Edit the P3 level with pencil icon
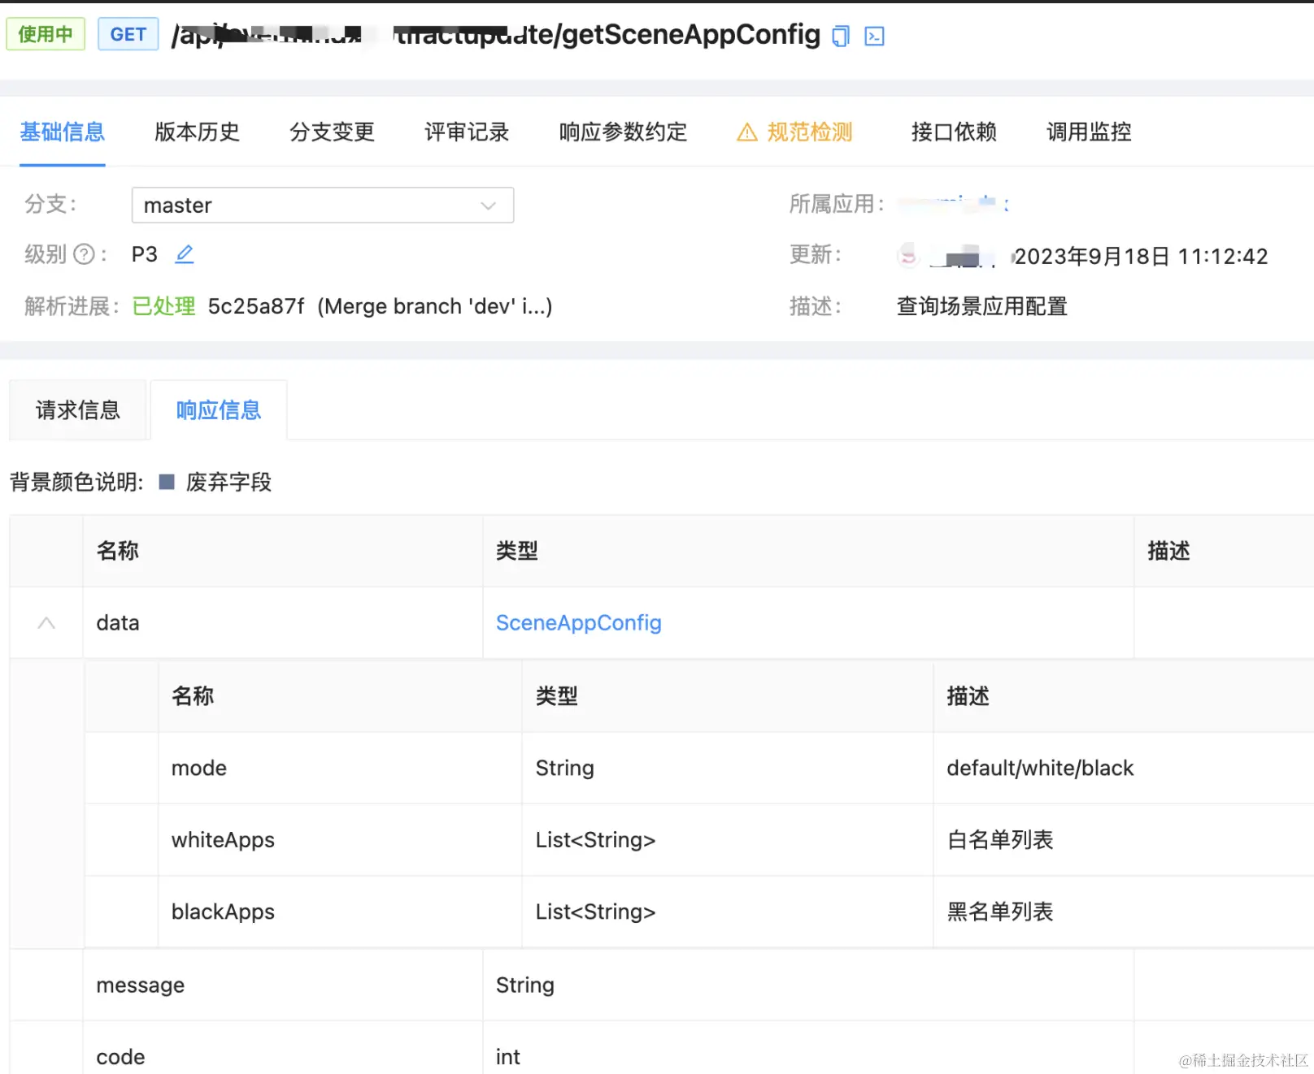The width and height of the screenshot is (1314, 1074). pos(185,254)
